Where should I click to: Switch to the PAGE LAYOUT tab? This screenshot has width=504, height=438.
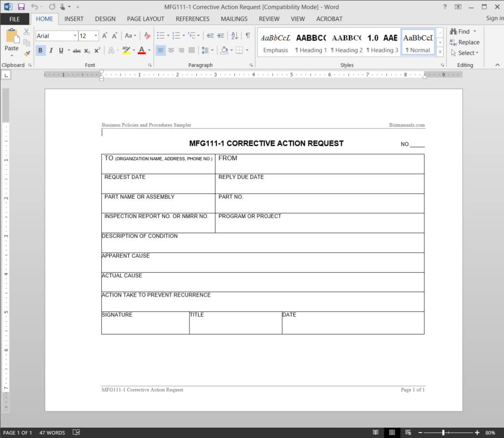145,19
